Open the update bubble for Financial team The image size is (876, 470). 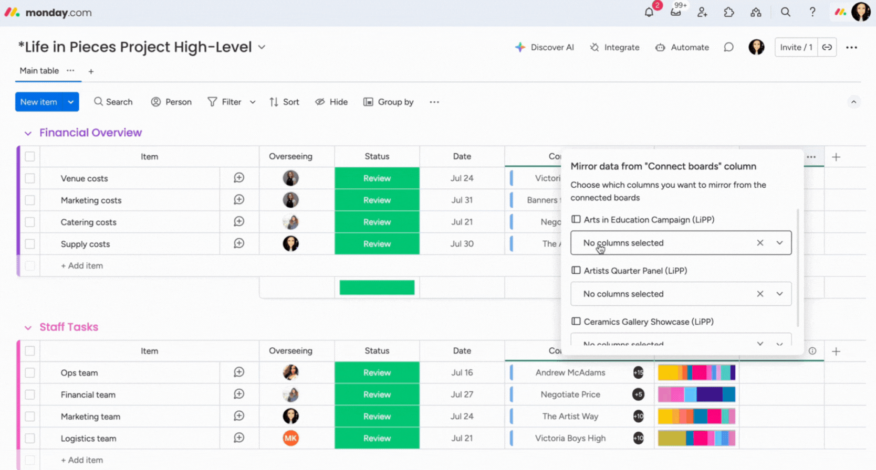pos(239,394)
